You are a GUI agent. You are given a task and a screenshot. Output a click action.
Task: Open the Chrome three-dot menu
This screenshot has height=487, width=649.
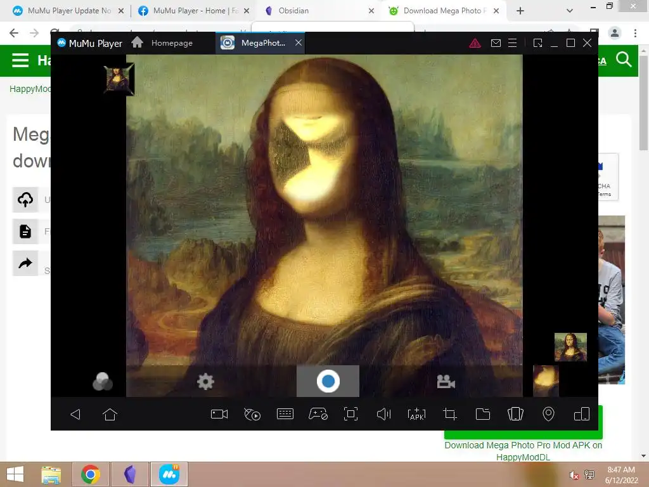point(635,33)
